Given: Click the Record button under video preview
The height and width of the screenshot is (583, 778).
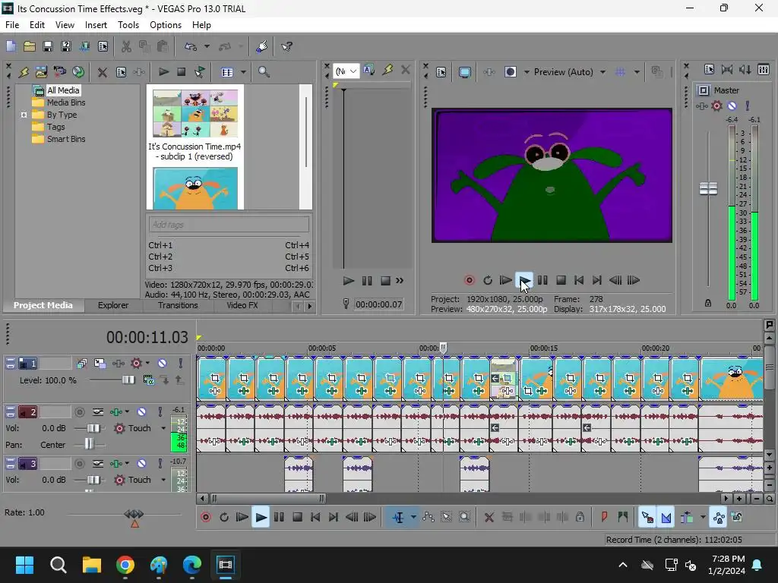Looking at the screenshot, I should click(x=470, y=281).
